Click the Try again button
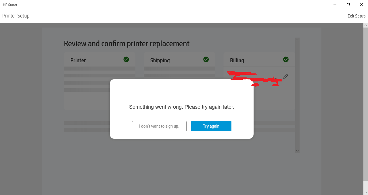 click(x=211, y=126)
